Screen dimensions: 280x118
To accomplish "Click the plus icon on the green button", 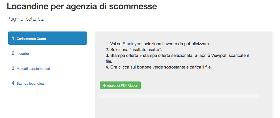I will tap(104, 85).
